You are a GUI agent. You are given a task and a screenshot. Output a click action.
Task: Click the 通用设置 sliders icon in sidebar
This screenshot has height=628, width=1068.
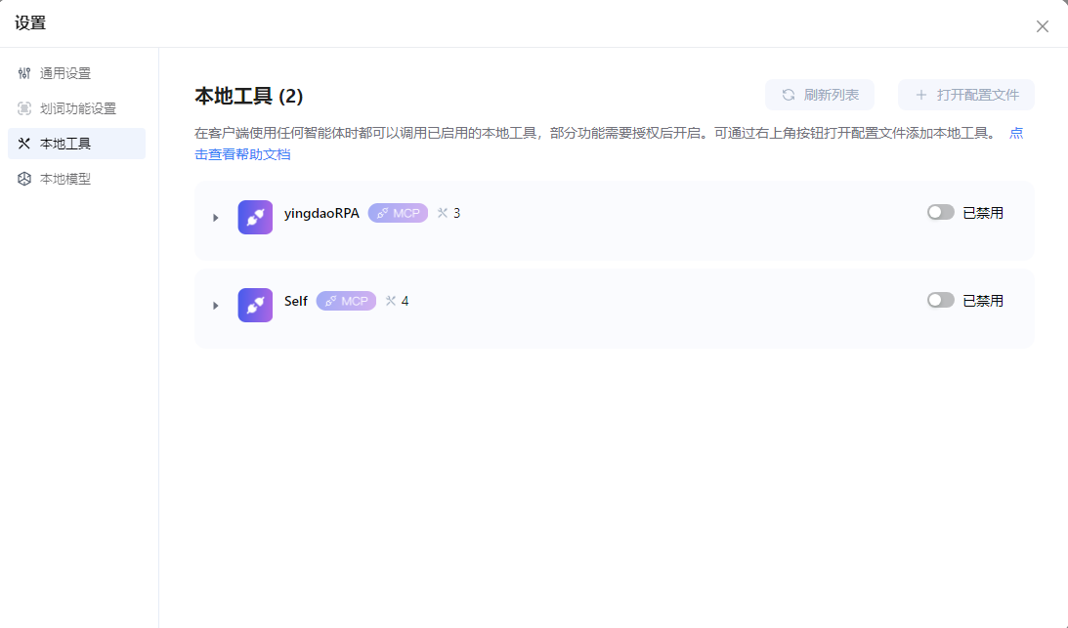click(x=24, y=73)
